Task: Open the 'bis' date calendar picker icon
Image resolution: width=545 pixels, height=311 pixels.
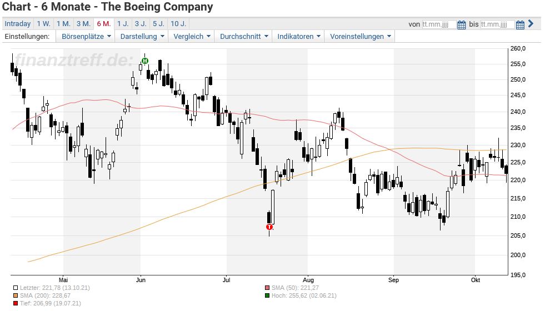Action: click(520, 24)
